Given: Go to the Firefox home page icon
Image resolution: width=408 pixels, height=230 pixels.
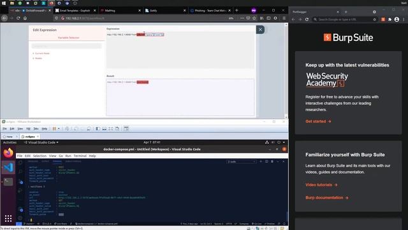Looking at the screenshot, I should pyautogui.click(x=25, y=19).
